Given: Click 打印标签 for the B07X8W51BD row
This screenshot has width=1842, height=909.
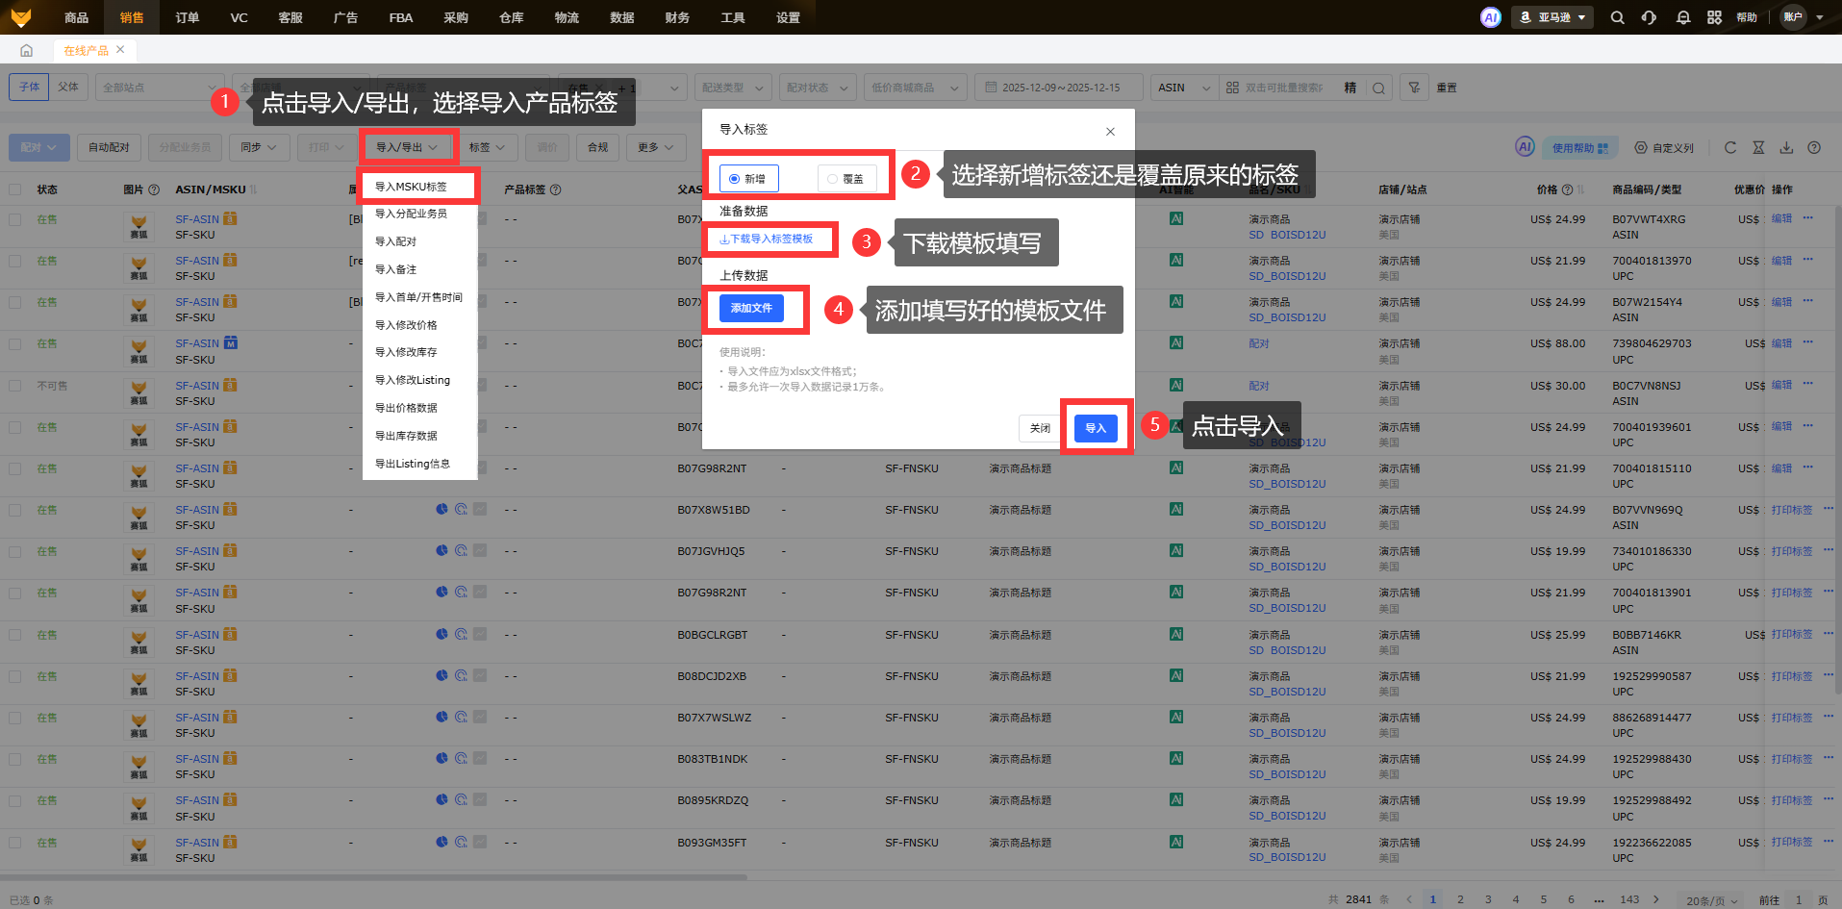Looking at the screenshot, I should point(1791,510).
